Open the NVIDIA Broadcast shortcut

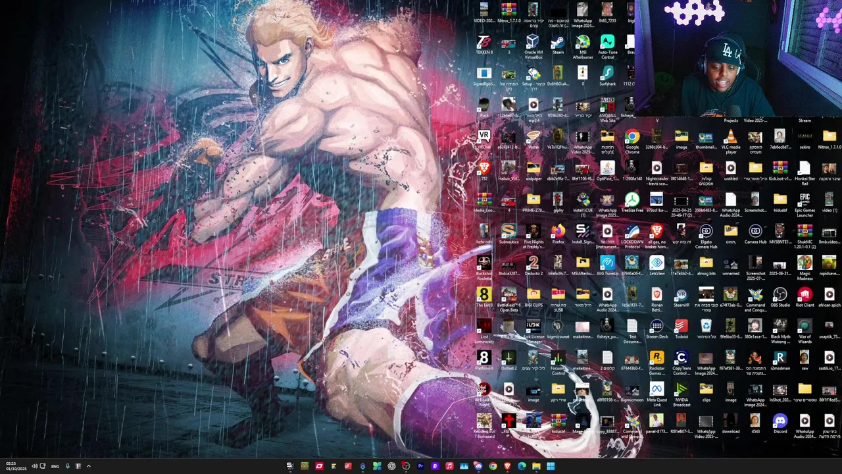[x=681, y=394]
